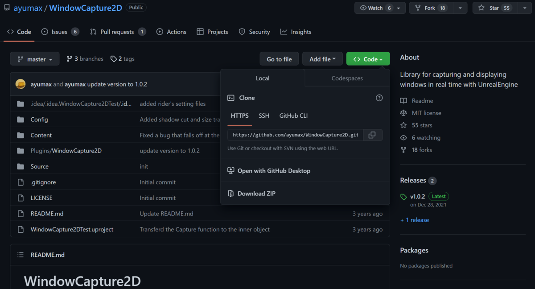The height and width of the screenshot is (289, 535).
Task: Click the repository icon before ayumax
Action: click(x=7, y=8)
